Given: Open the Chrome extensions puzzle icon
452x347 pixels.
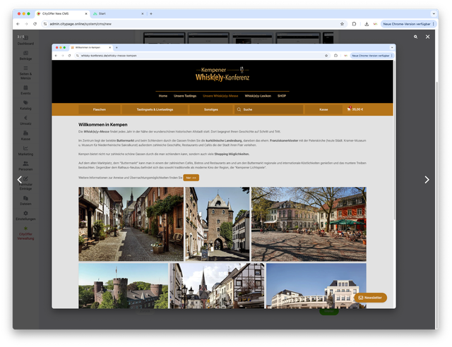Looking at the screenshot, I should (x=354, y=23).
